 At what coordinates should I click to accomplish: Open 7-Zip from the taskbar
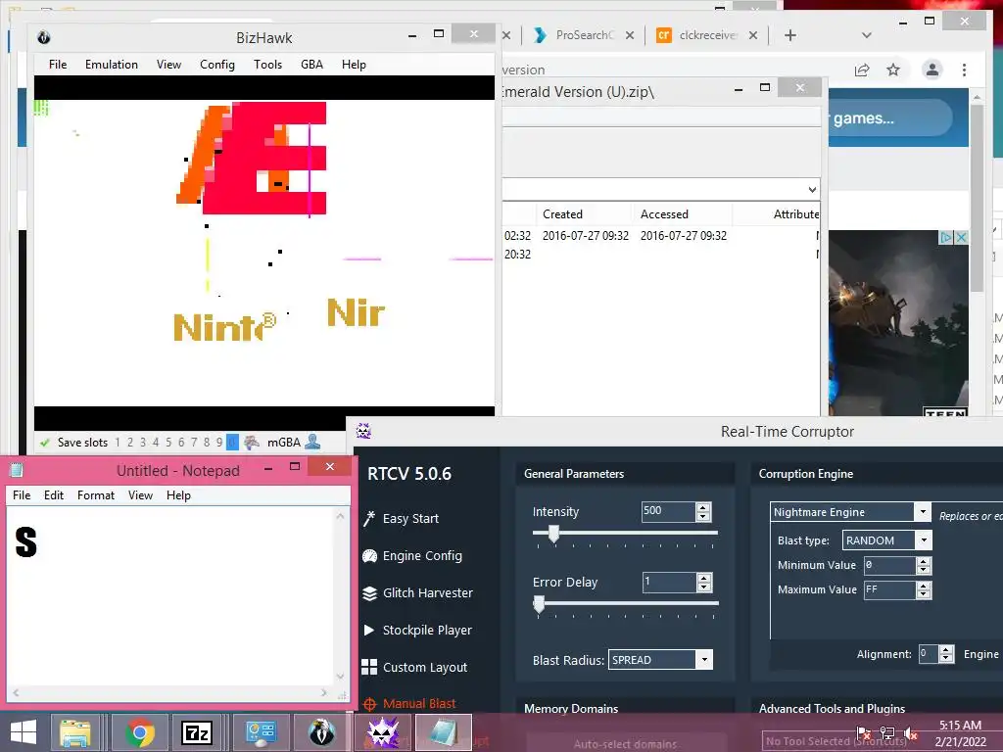pos(196,732)
